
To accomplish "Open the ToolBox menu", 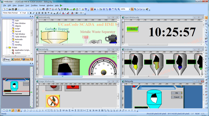I will click(x=34, y=5).
